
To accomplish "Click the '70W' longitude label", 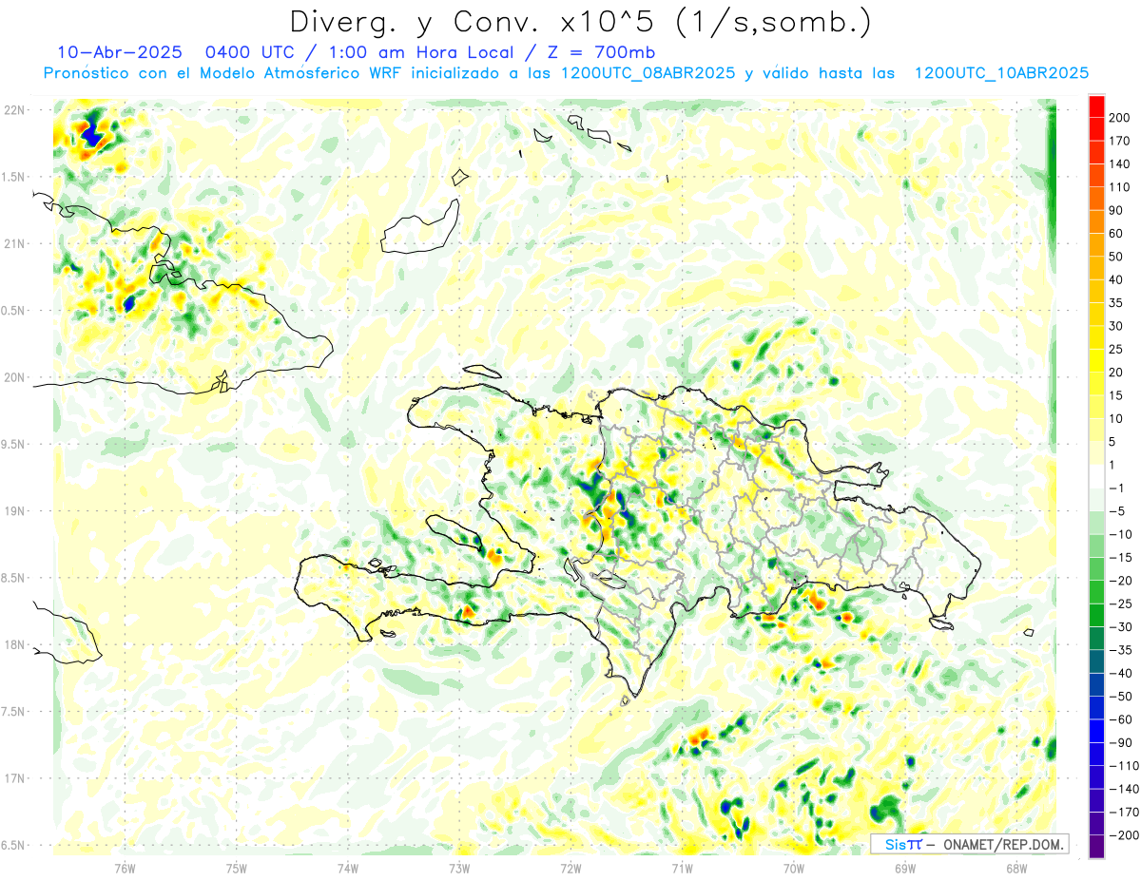I will click(794, 868).
